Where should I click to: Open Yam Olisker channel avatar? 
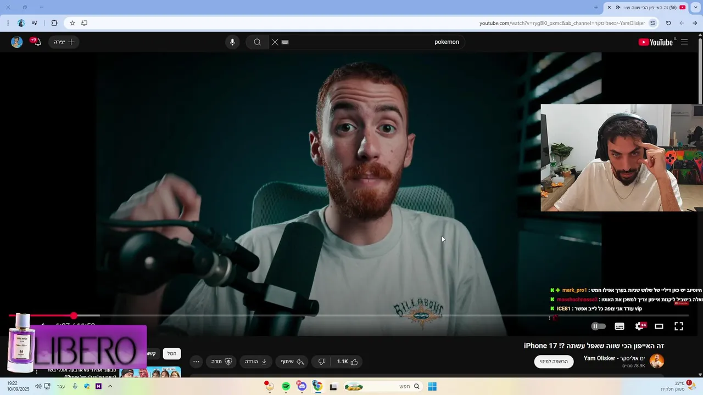[657, 361]
